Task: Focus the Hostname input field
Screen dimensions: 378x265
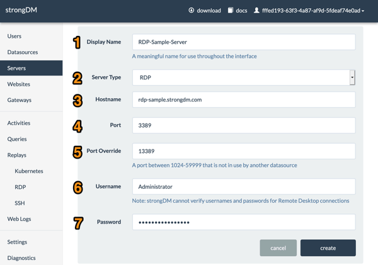Action: [x=244, y=99]
